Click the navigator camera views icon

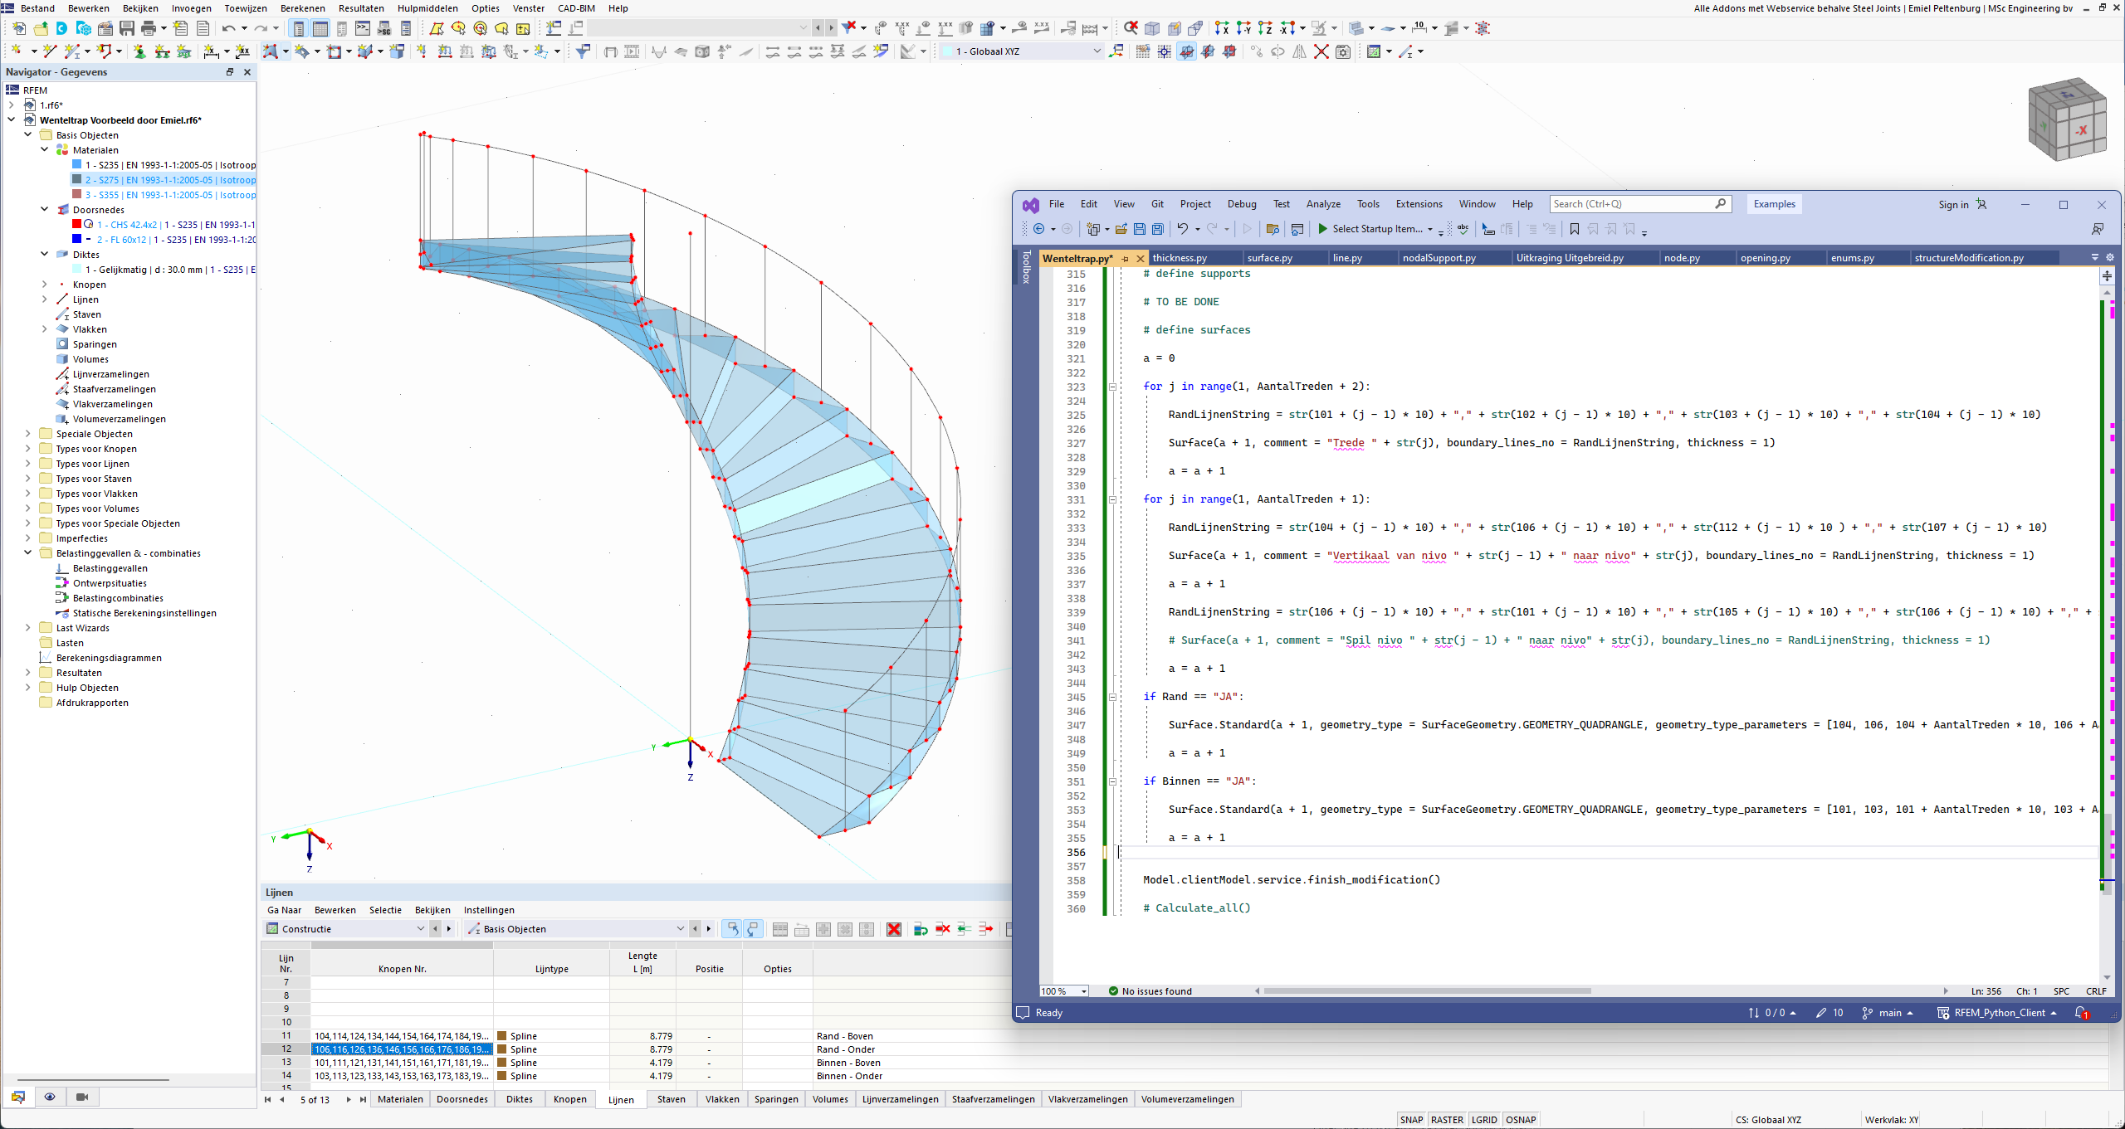(81, 1097)
